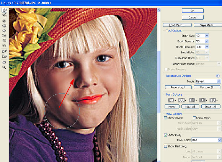This screenshot has height=162, width=222.
Task: Open the Brush Size dropdown arrow
Action: tap(207, 36)
